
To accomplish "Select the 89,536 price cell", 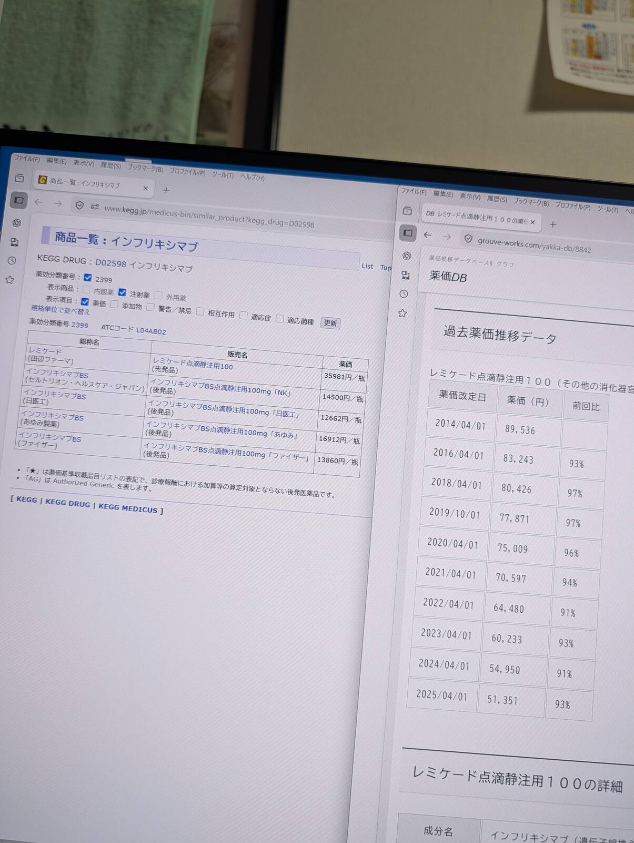I will (x=520, y=430).
